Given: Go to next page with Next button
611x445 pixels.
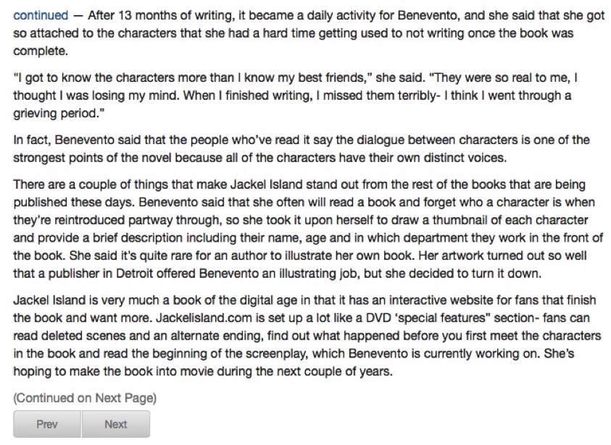Looking at the screenshot, I should coord(116,424).
